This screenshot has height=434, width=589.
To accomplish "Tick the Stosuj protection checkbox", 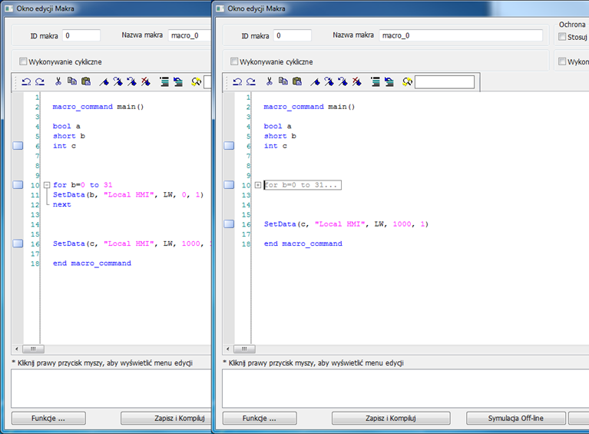I will point(562,37).
